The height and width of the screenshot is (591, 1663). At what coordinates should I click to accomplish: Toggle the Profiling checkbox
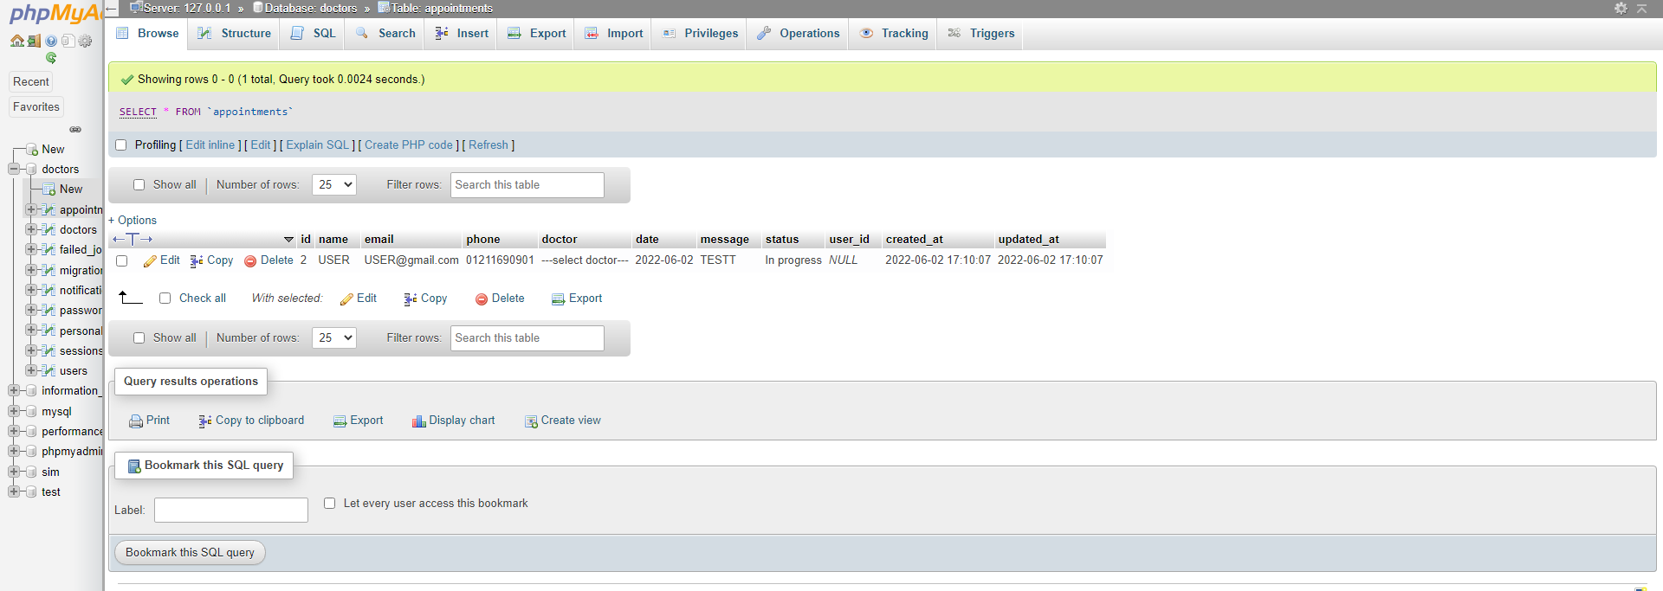point(121,145)
